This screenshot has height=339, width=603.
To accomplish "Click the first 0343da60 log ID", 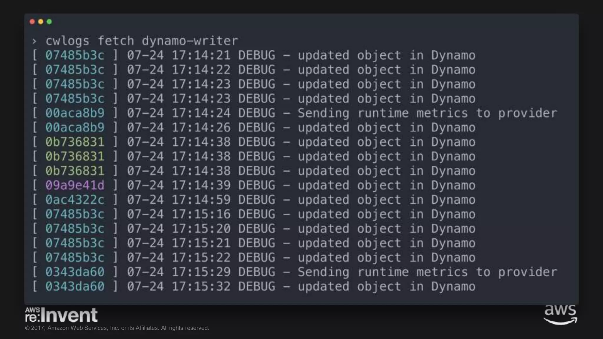I will [75, 272].
